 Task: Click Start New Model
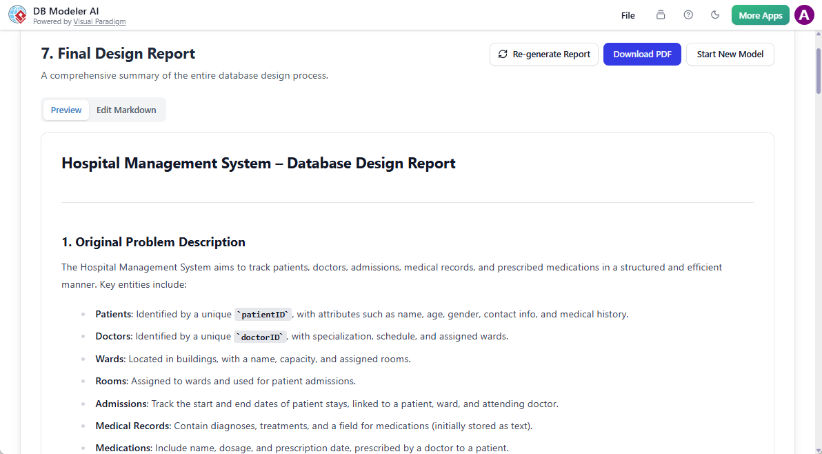pyautogui.click(x=730, y=54)
